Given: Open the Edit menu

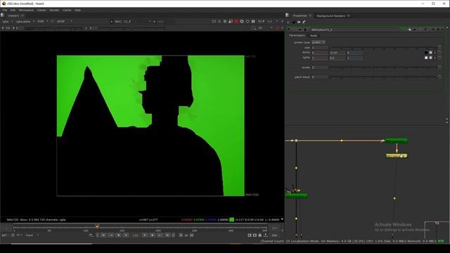Looking at the screenshot, I should coord(13,10).
